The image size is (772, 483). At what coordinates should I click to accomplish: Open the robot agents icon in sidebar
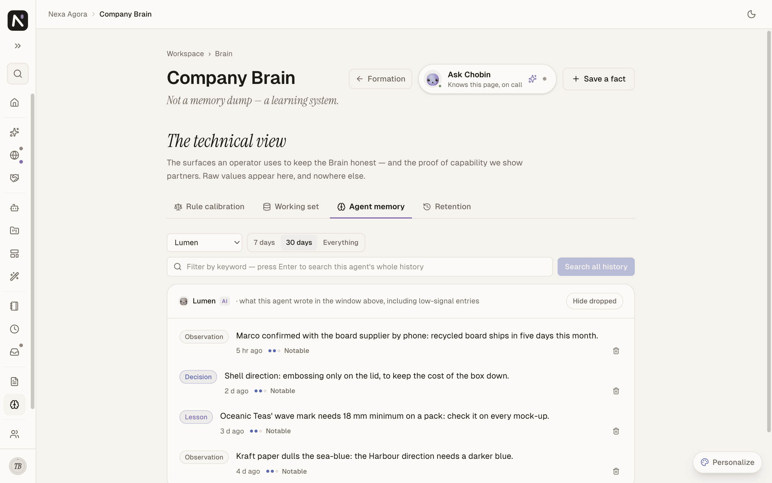pos(15,208)
